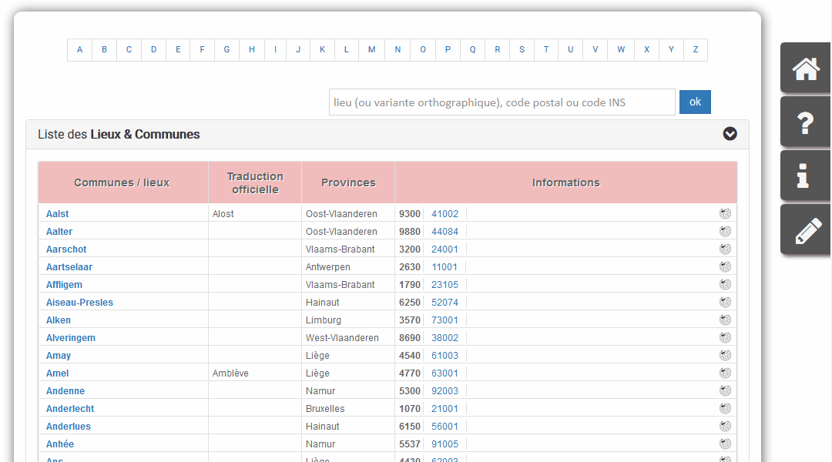Click the ok search button
832x462 pixels.
tap(695, 102)
